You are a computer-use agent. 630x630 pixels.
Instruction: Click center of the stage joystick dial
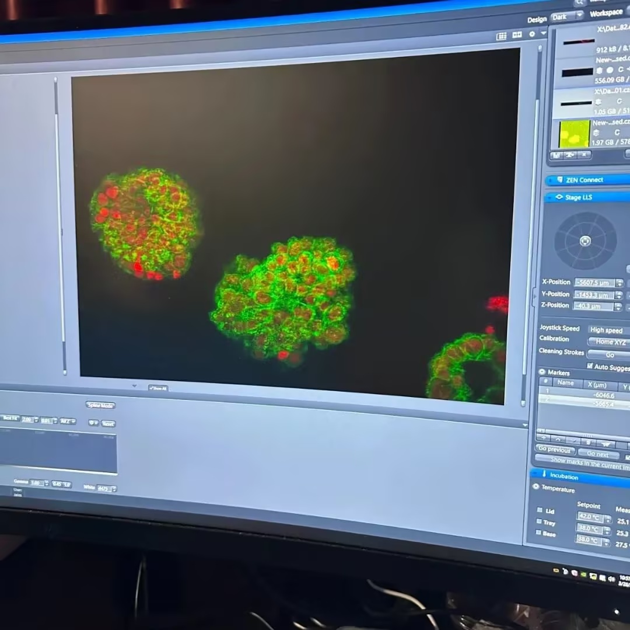click(586, 241)
